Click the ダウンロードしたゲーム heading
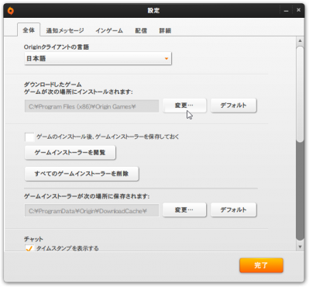The image size is (309, 287). pos(53,85)
